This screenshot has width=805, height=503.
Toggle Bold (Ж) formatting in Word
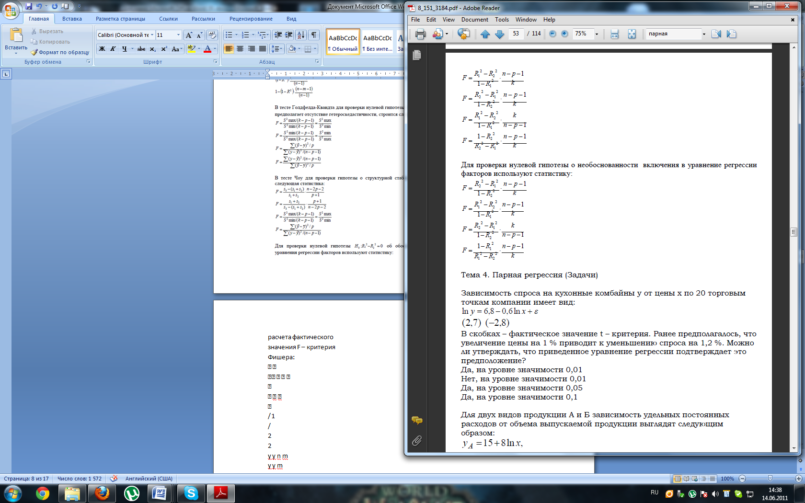tap(102, 49)
